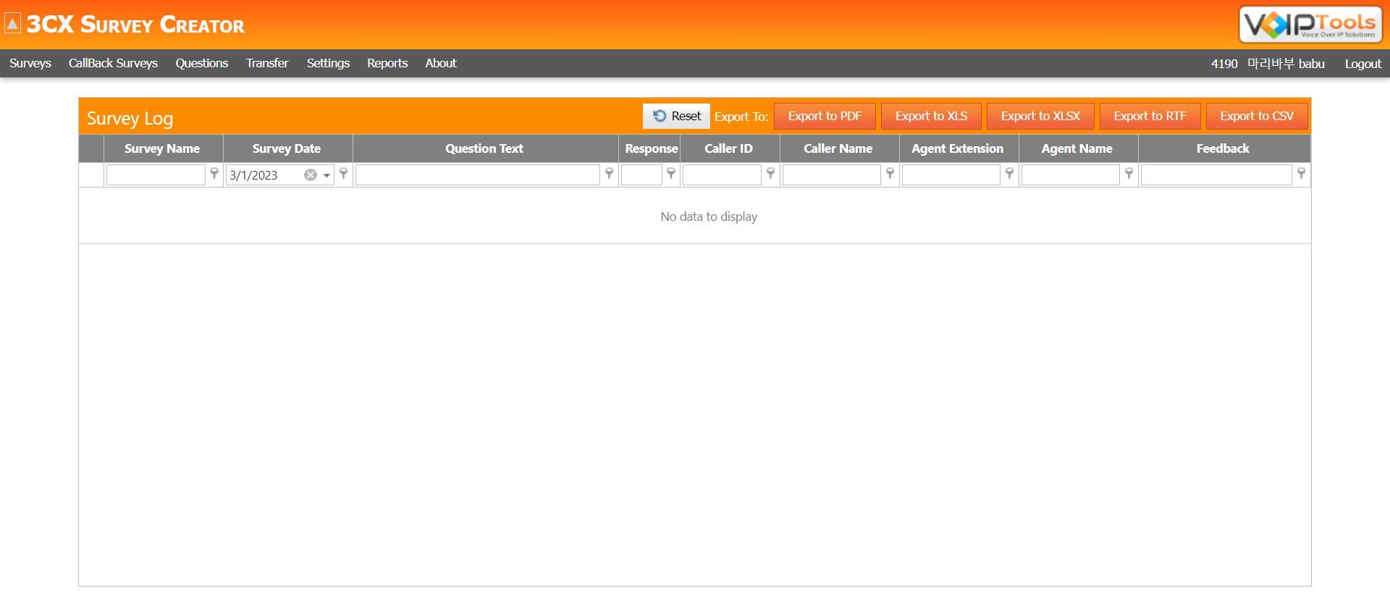Sort by the Caller ID column header
This screenshot has height=601, width=1390.
tap(730, 148)
